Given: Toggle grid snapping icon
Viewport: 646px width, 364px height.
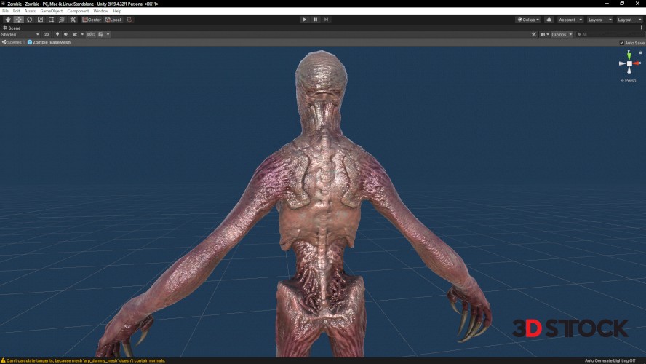Looking at the screenshot, I should (129, 20).
